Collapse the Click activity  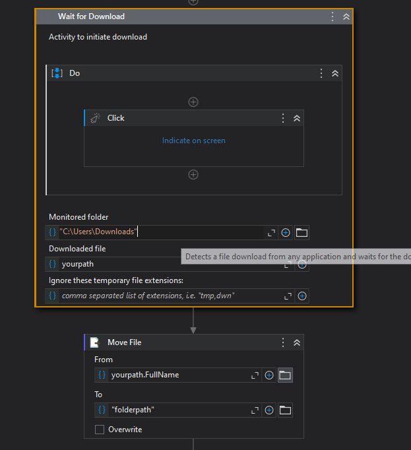click(297, 118)
